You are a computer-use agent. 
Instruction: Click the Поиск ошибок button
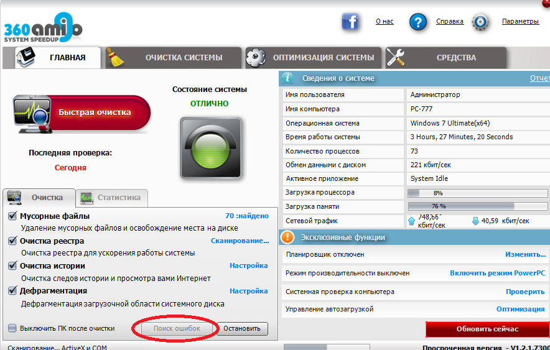[x=177, y=329]
